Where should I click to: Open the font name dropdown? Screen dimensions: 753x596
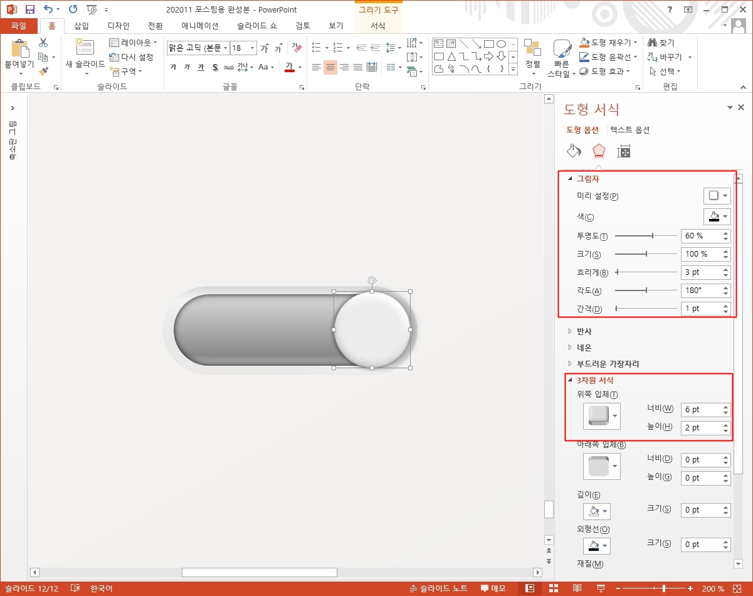click(x=226, y=48)
